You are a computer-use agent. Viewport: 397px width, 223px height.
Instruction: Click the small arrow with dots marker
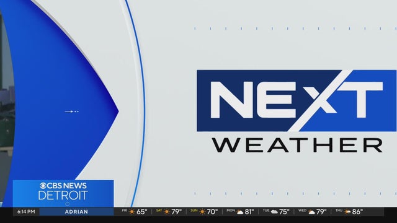click(x=72, y=111)
